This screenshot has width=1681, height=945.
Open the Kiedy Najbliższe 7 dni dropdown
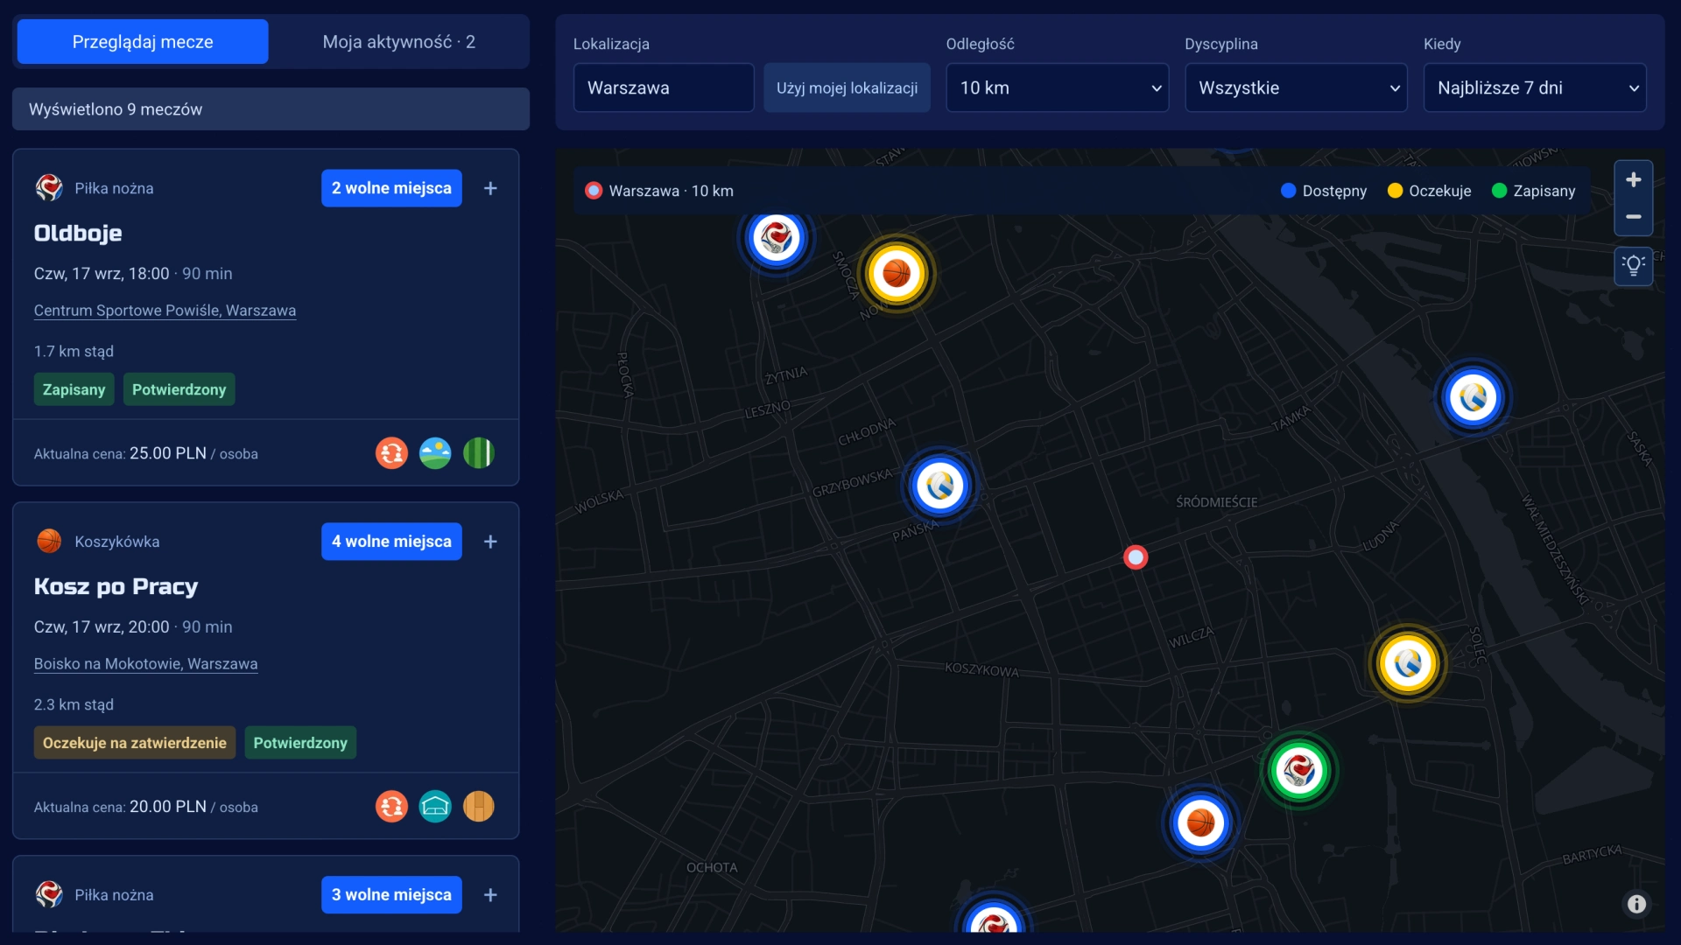click(1535, 87)
